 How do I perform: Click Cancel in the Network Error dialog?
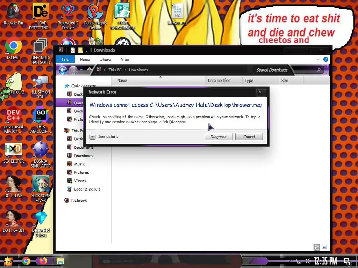point(249,137)
